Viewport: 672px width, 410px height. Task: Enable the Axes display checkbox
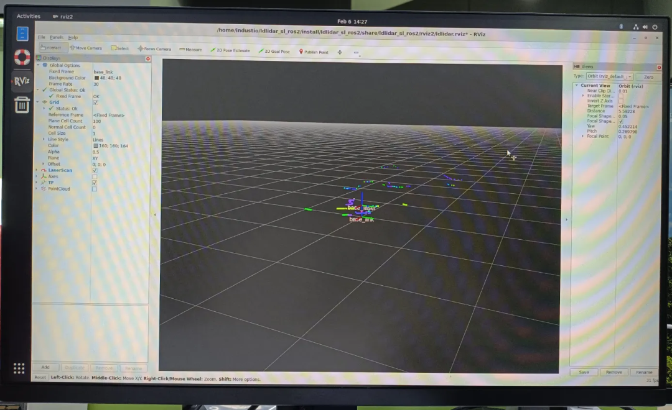pyautogui.click(x=95, y=176)
